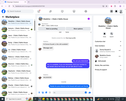Open the account profile avatar menu

pos(121,11)
